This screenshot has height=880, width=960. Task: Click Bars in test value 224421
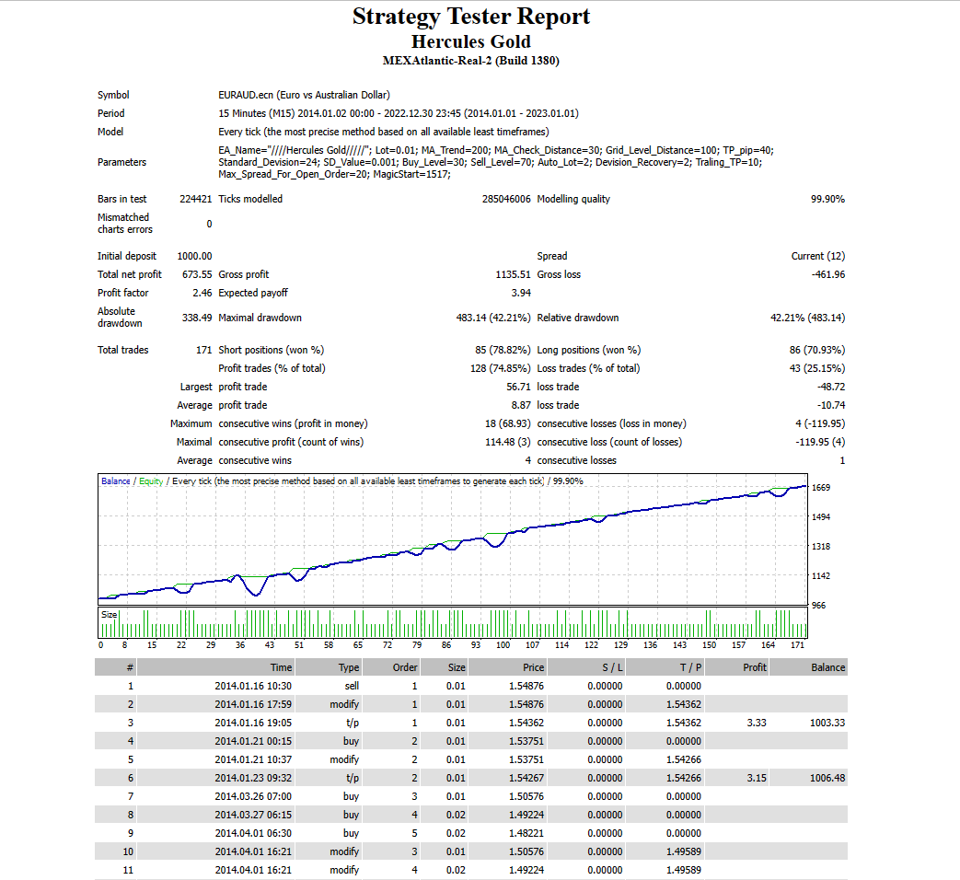click(196, 199)
